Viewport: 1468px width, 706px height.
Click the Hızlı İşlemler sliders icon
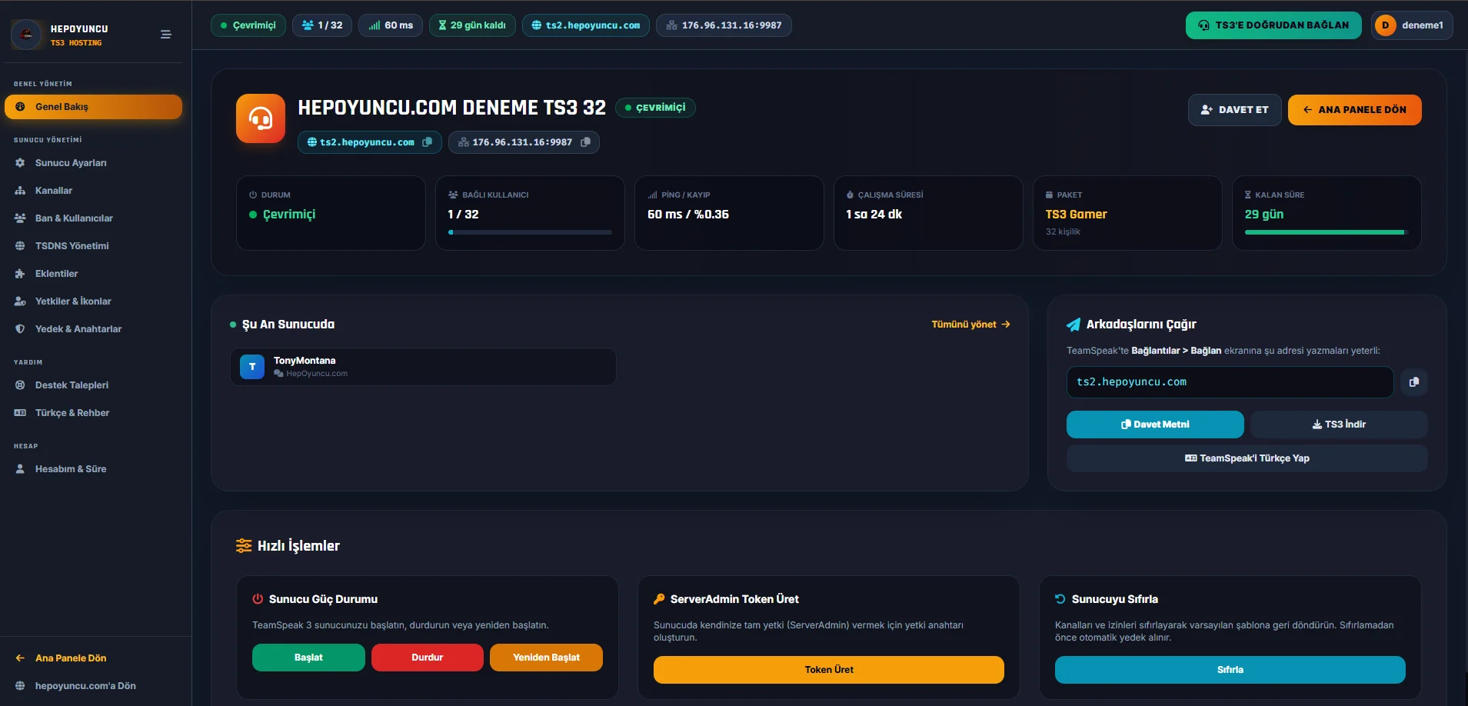point(244,546)
